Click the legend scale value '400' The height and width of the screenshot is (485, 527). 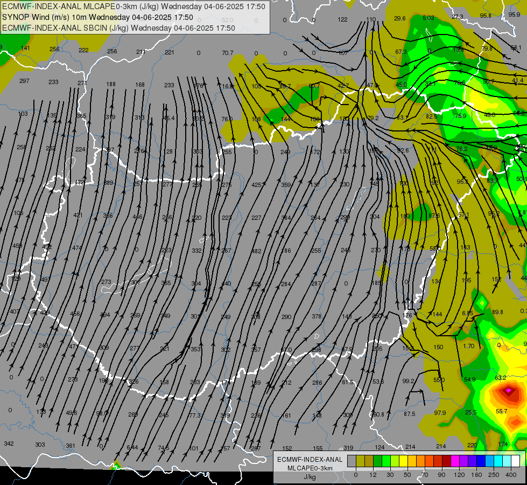pyautogui.click(x=511, y=475)
